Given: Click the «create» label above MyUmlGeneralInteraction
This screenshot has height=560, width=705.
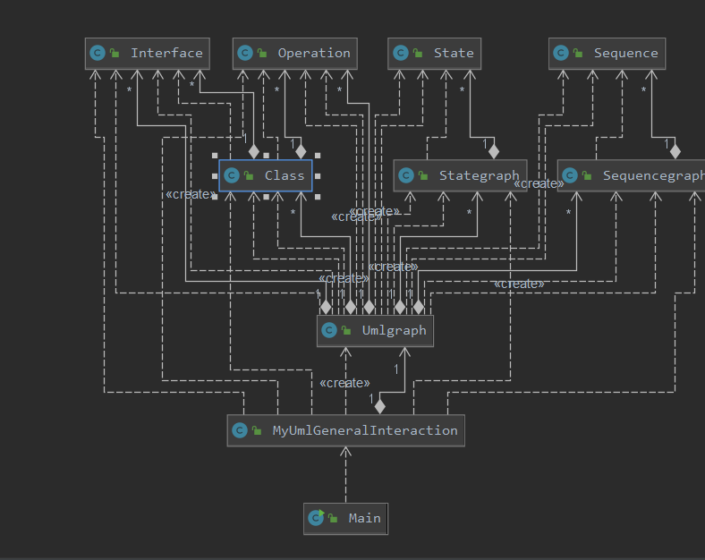Looking at the screenshot, I should pos(344,383).
